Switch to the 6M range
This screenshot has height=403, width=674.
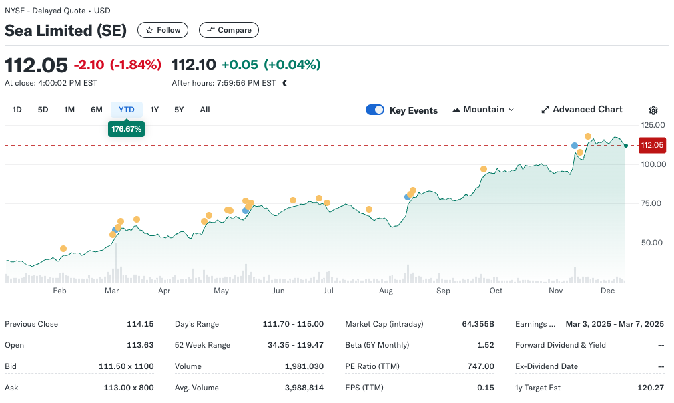[97, 110]
